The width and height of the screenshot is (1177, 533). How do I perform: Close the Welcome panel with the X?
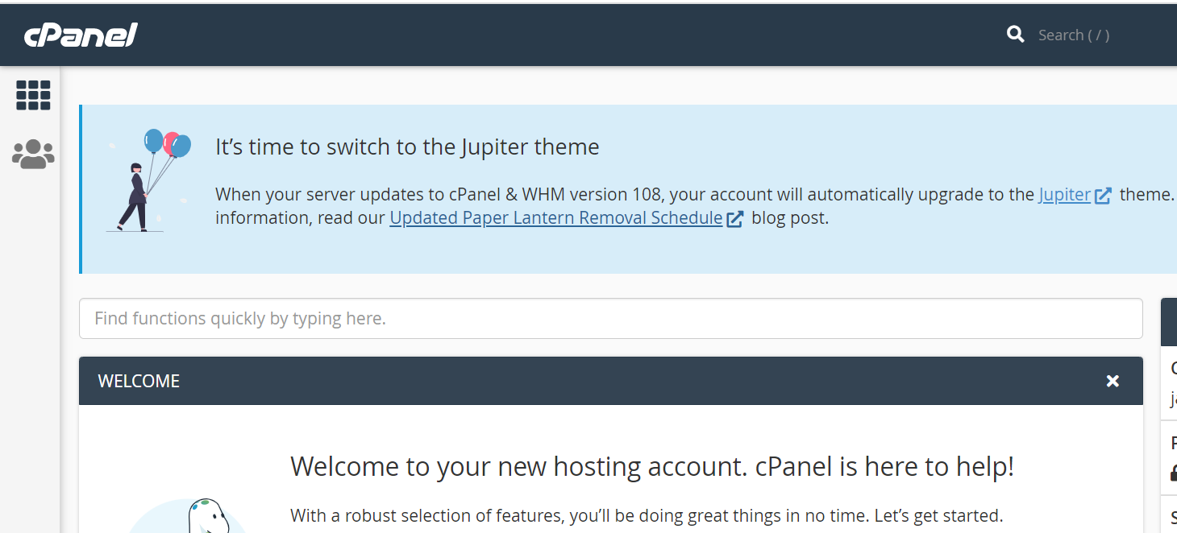pyautogui.click(x=1113, y=381)
